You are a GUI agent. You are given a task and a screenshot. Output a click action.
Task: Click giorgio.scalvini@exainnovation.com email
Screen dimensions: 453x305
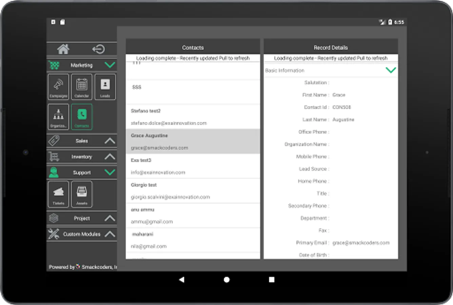(170, 197)
